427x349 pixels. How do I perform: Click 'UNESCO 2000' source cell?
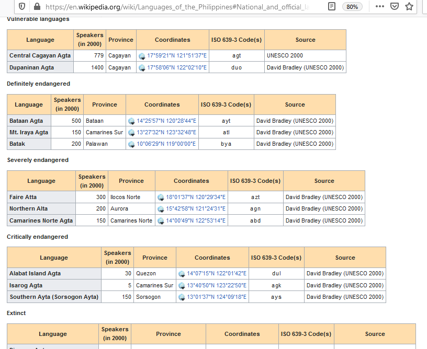(x=305, y=56)
